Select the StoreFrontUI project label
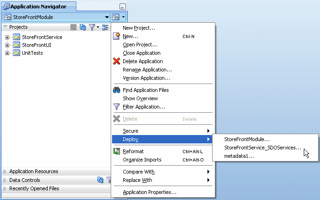This screenshot has height=200, width=320. [x=37, y=45]
